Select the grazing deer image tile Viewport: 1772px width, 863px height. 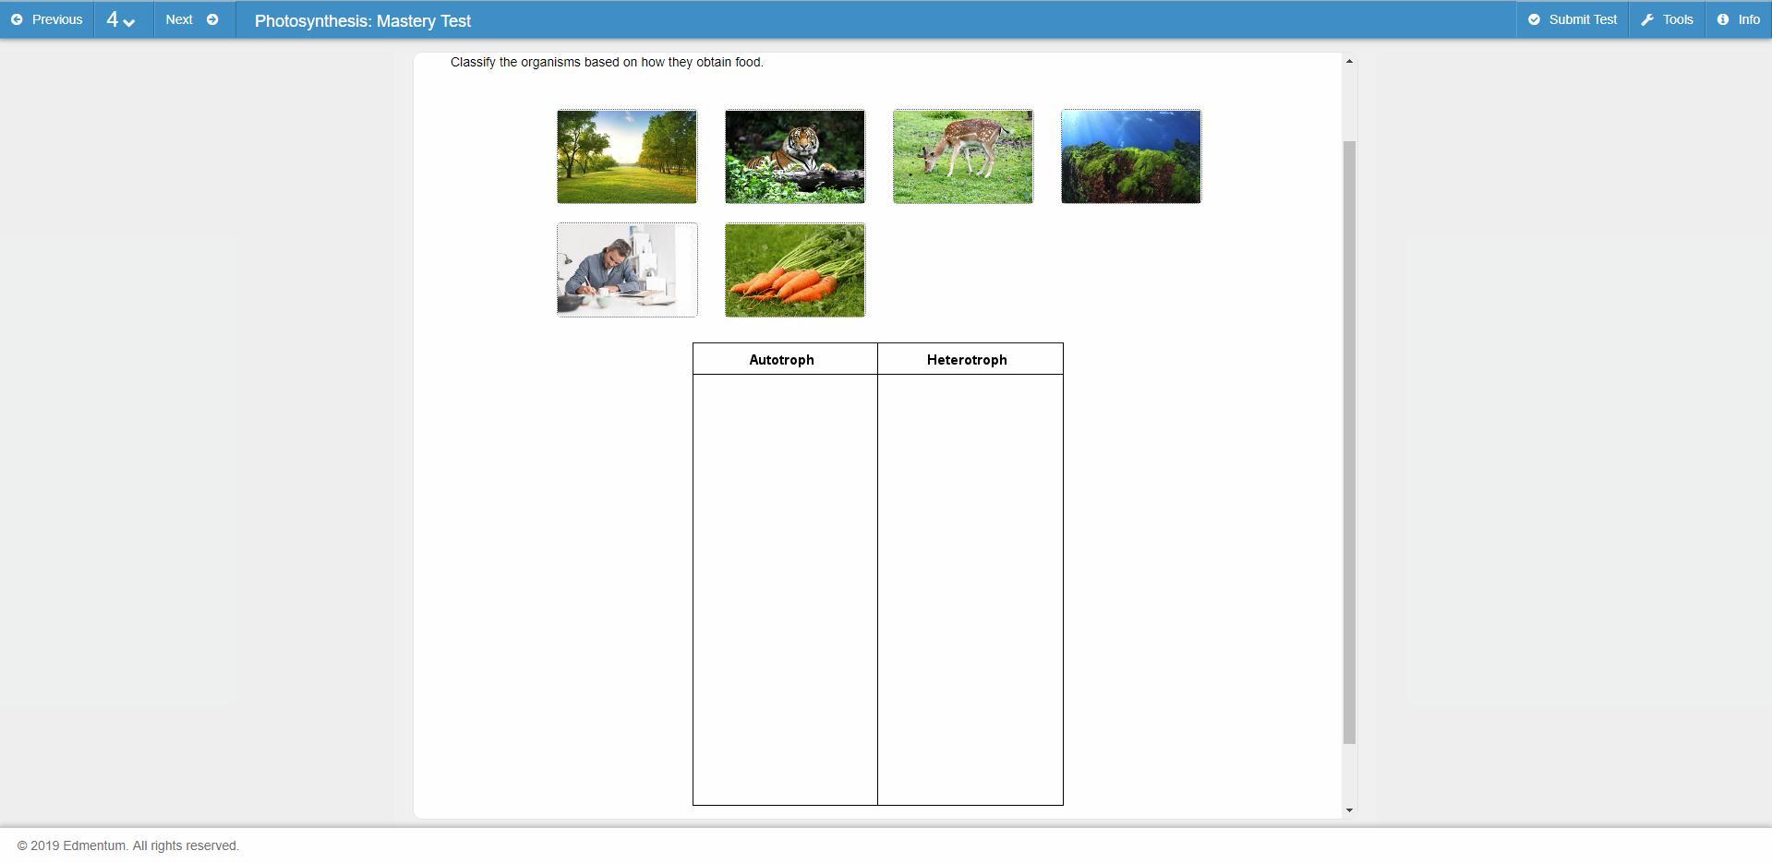click(x=963, y=157)
